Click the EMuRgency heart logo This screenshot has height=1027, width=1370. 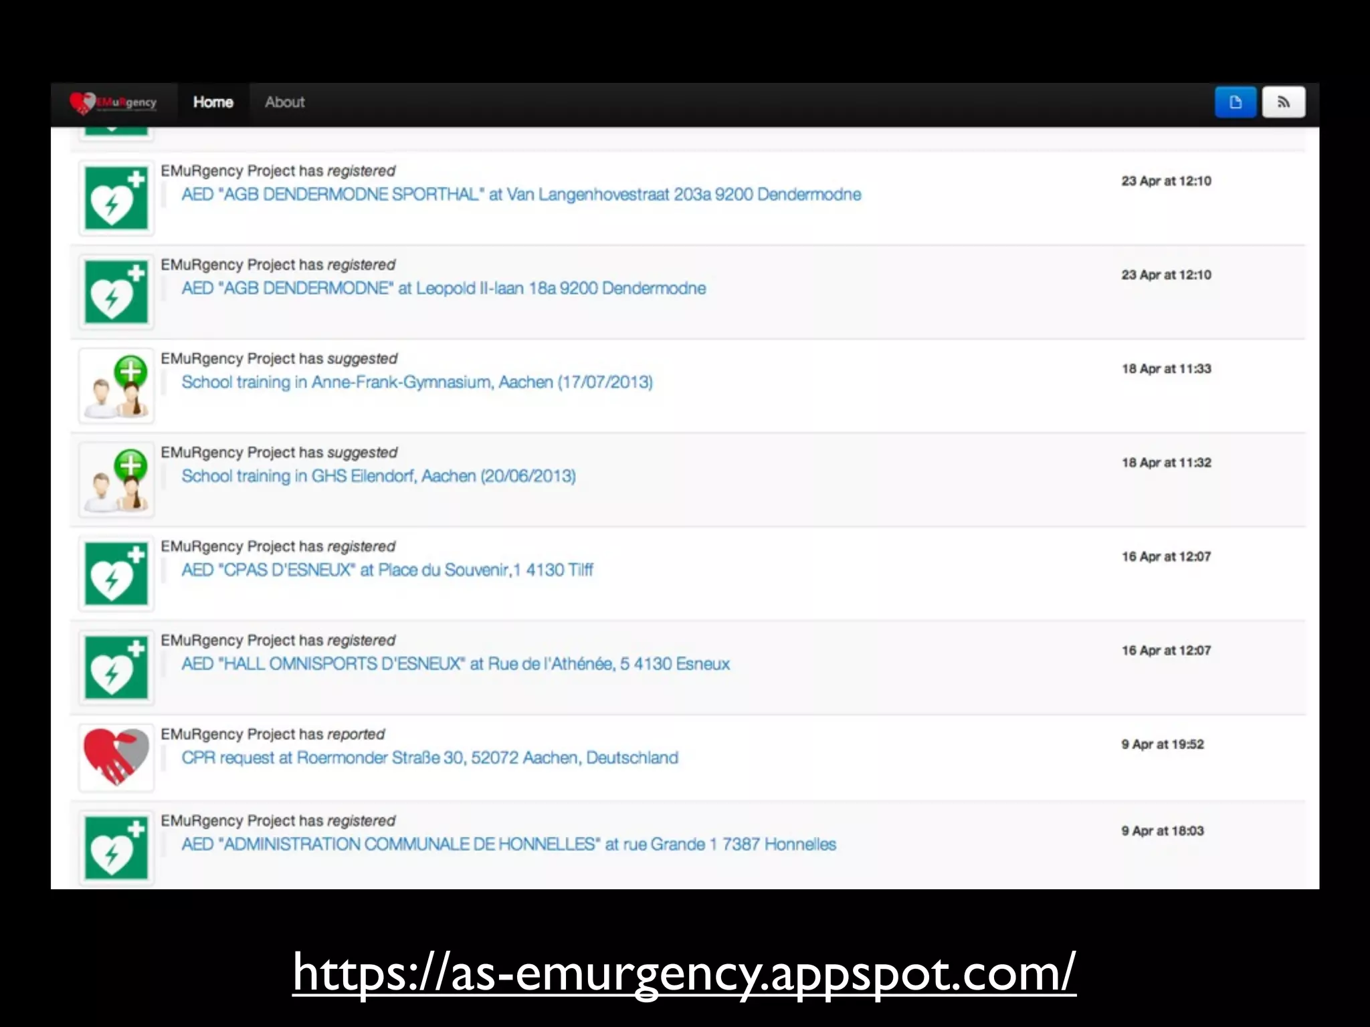click(113, 103)
